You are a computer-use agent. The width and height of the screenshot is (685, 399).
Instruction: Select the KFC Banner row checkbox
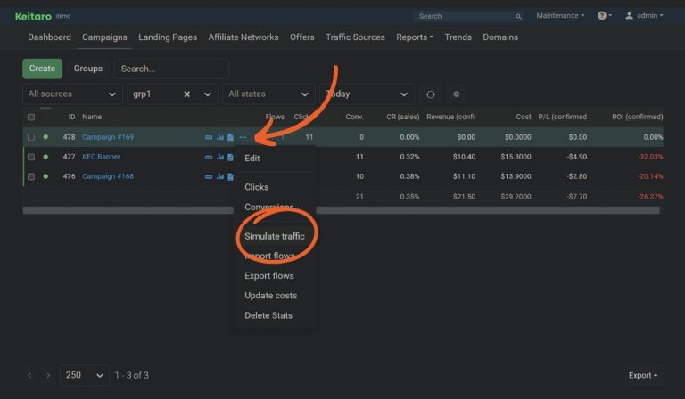[31, 157]
